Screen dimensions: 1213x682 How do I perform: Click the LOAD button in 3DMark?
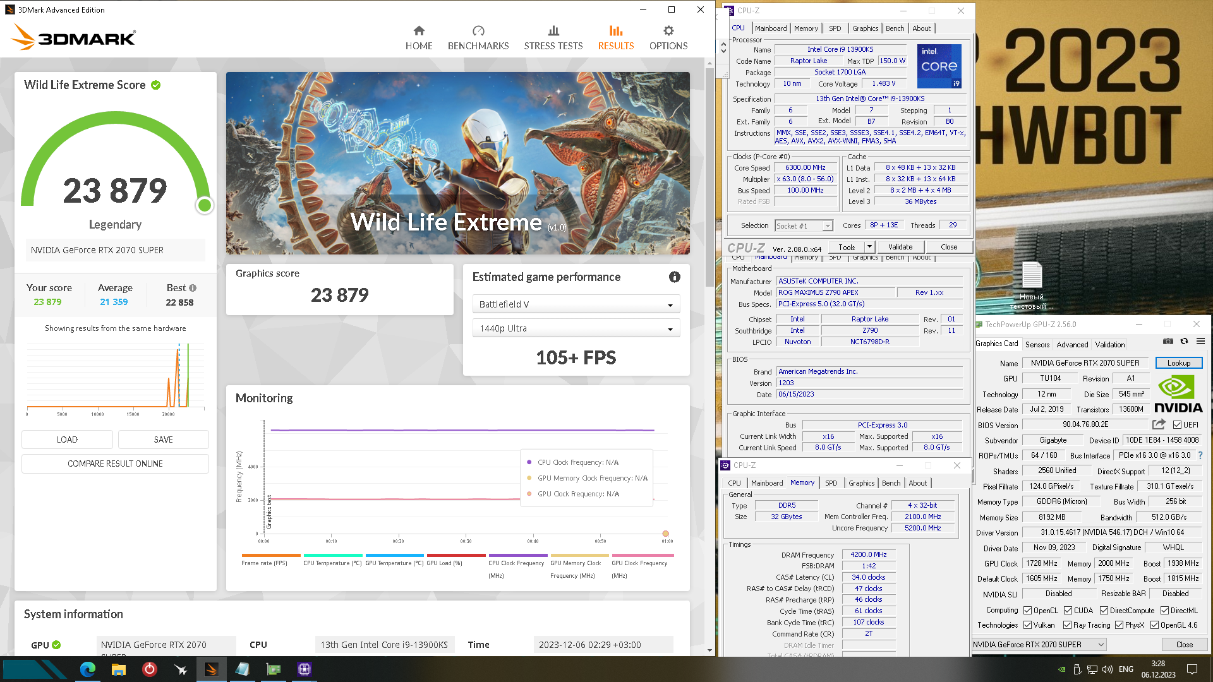point(67,440)
